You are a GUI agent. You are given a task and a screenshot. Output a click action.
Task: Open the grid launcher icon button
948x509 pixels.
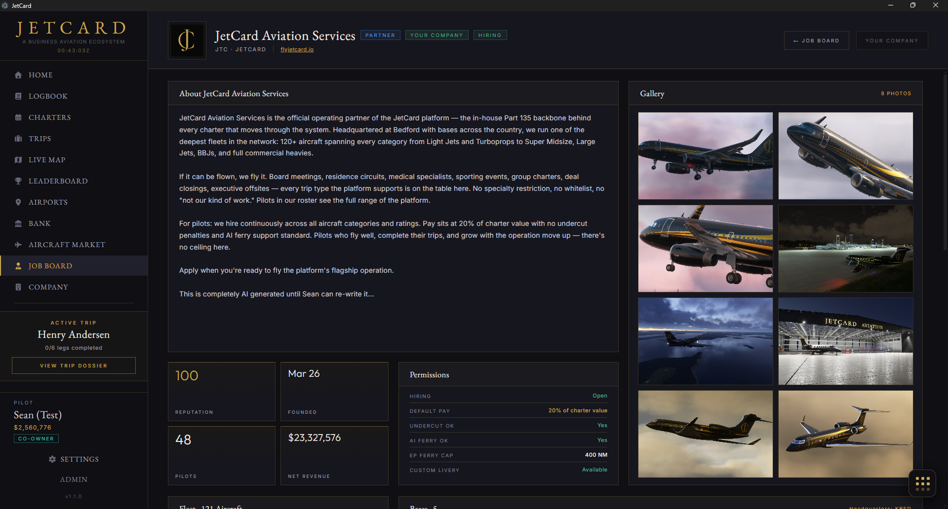tap(922, 483)
